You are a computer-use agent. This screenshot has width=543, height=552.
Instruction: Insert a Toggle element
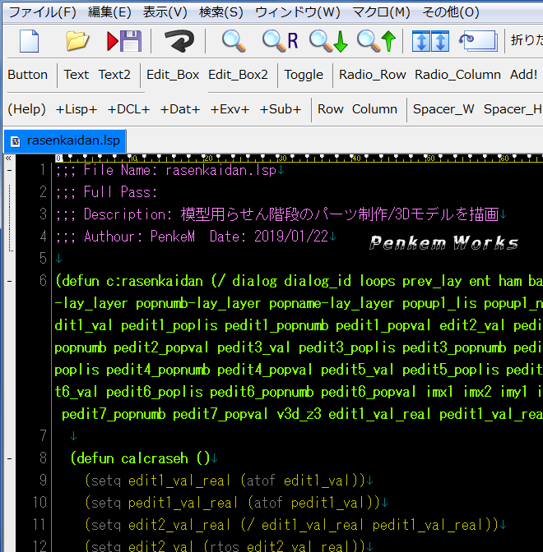pos(304,75)
